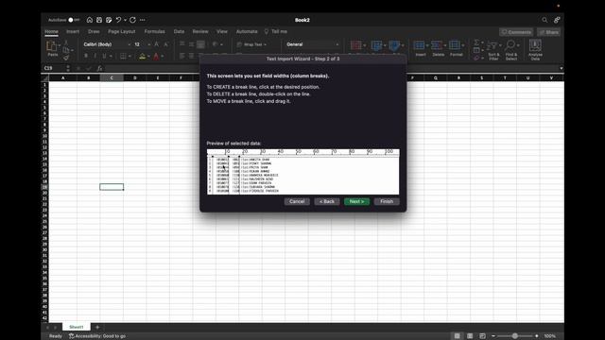Viewport: 605px width, 340px height.
Task: Click the Undo arrow icon
Action: pos(118,20)
